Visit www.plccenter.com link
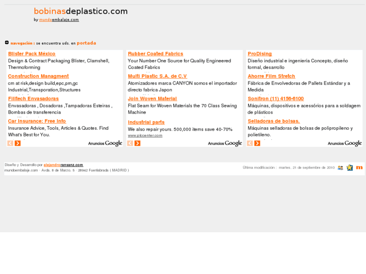Viewport: 366px width, 274px height. coord(145,135)
